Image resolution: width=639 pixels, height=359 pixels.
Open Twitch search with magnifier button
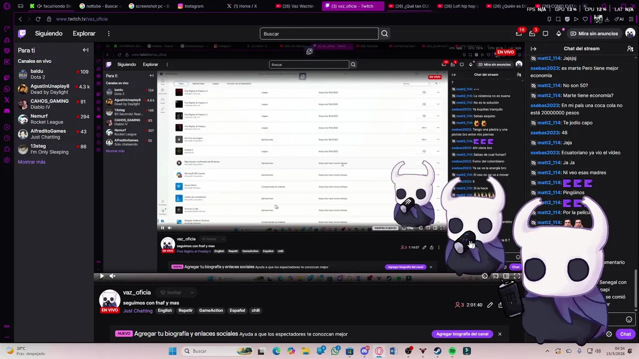pos(384,34)
